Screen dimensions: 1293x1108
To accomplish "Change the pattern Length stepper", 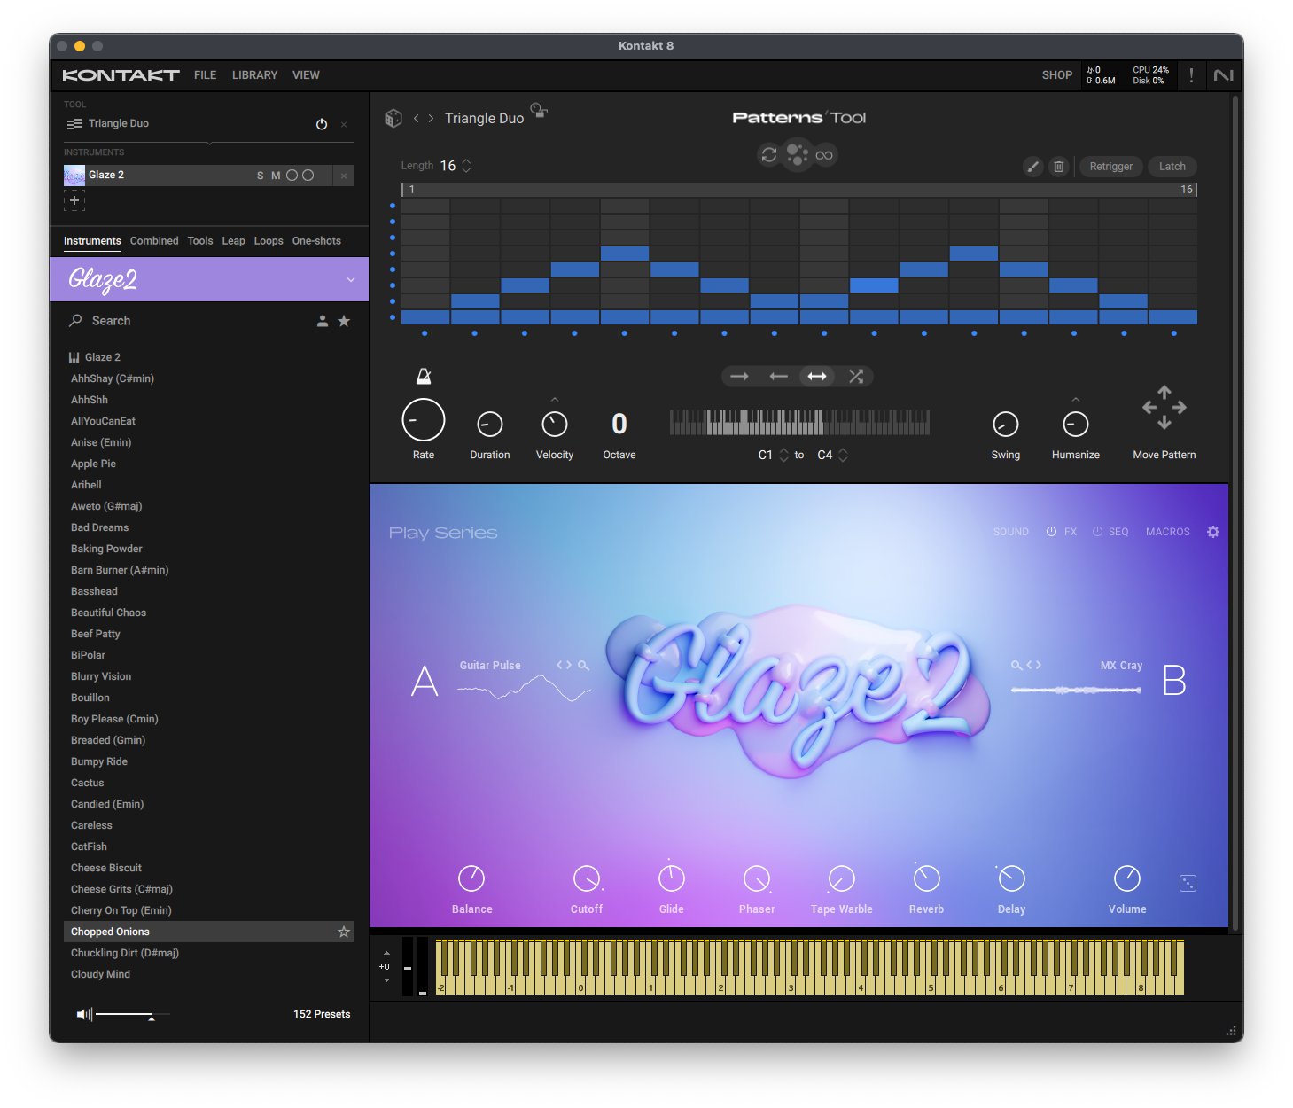I will [466, 166].
